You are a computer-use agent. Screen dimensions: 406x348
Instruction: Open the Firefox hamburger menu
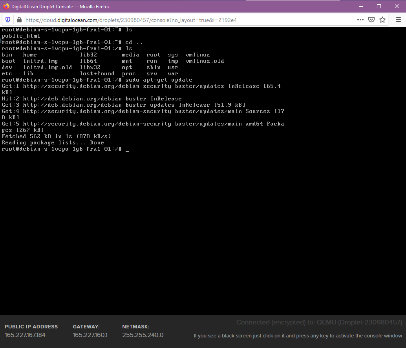tap(398, 20)
